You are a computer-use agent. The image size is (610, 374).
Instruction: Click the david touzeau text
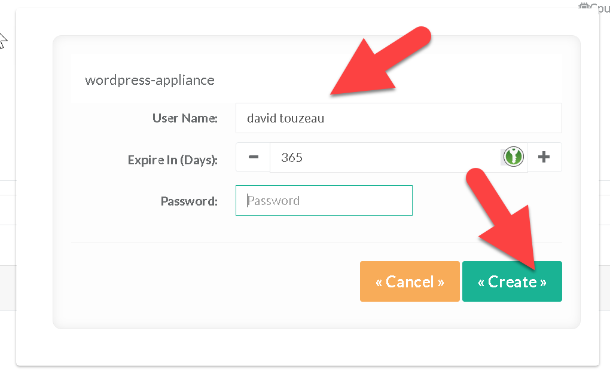pyautogui.click(x=286, y=118)
